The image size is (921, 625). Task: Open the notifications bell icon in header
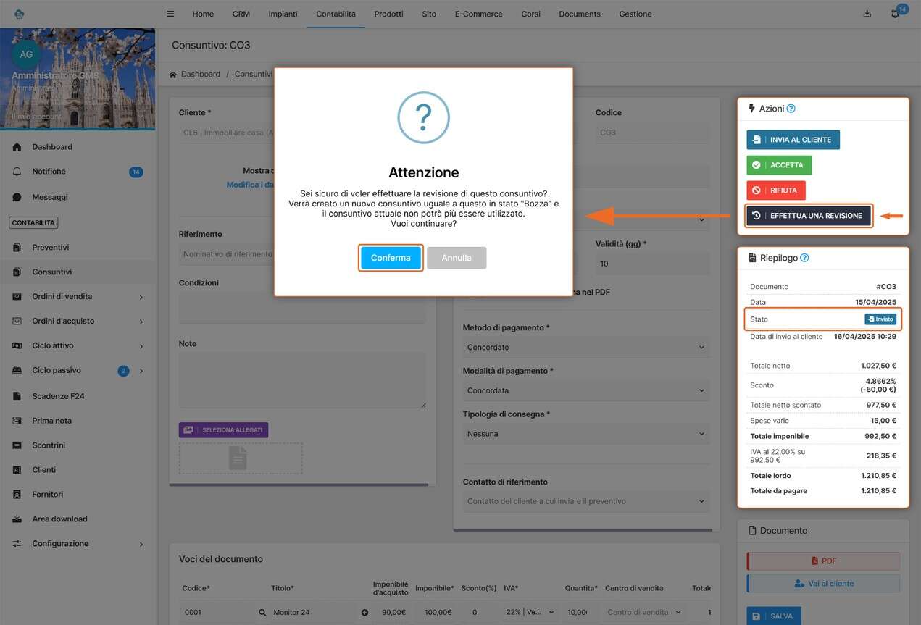click(895, 14)
